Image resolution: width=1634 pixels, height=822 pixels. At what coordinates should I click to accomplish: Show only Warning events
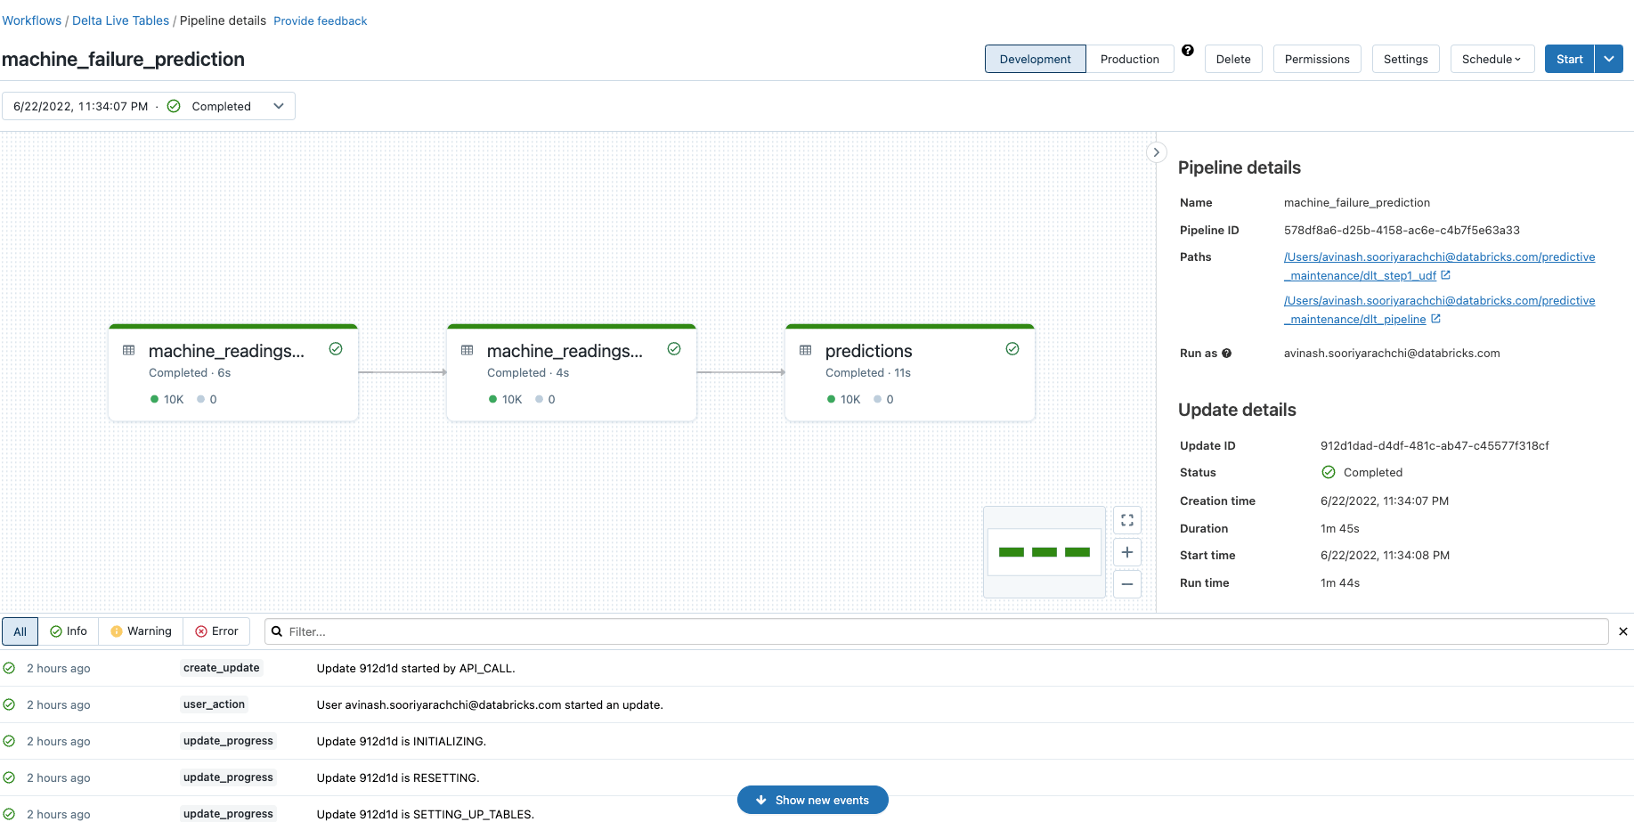[141, 631]
